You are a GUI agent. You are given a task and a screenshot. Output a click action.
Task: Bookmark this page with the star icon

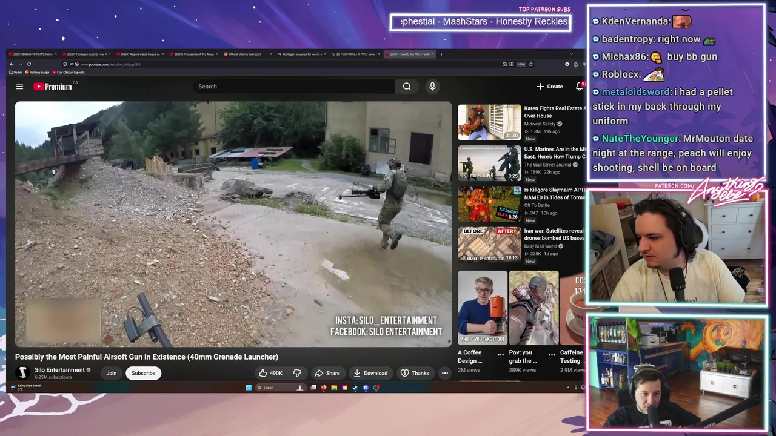531,64
